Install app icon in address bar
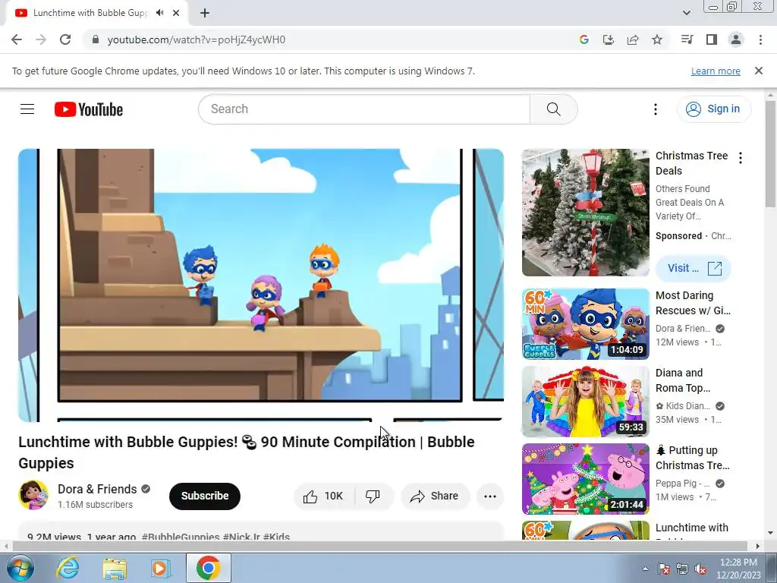 [609, 39]
